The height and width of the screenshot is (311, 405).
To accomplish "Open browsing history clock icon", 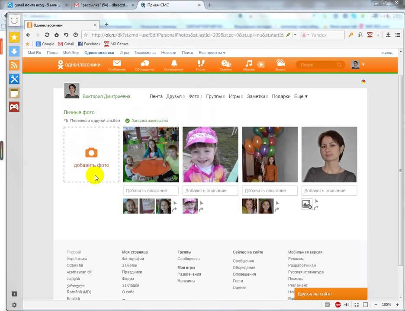I will tap(75, 35).
